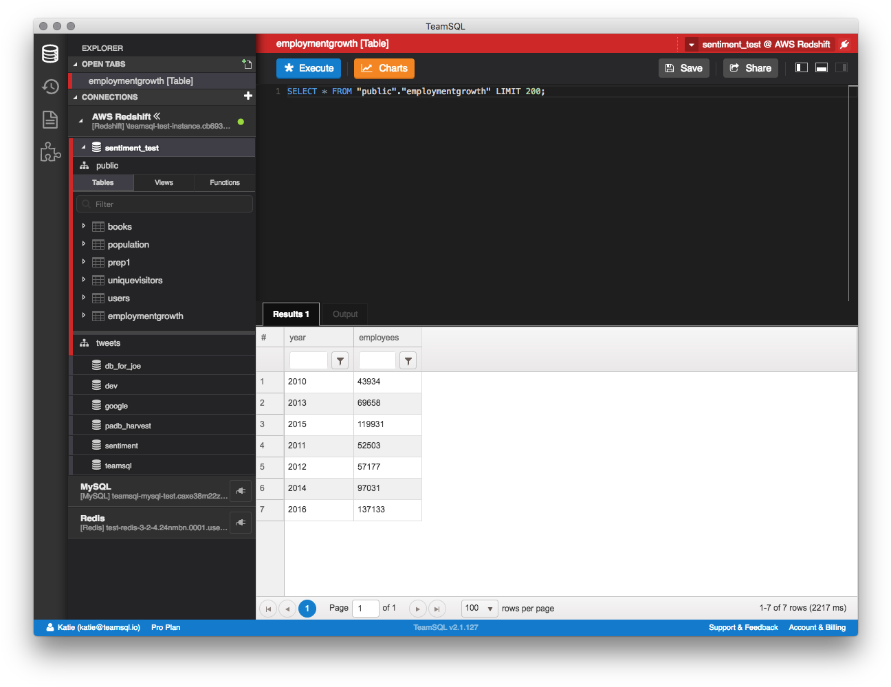Click the disconnect plug icon in red header
Screen dimensions: 891x687
pyautogui.click(x=845, y=44)
